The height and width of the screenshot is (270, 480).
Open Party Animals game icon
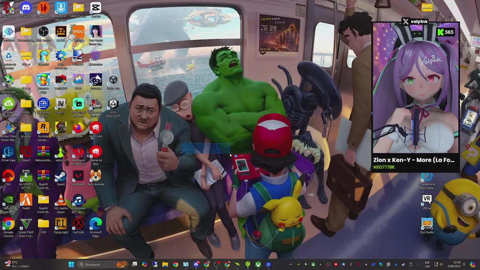pos(96,178)
